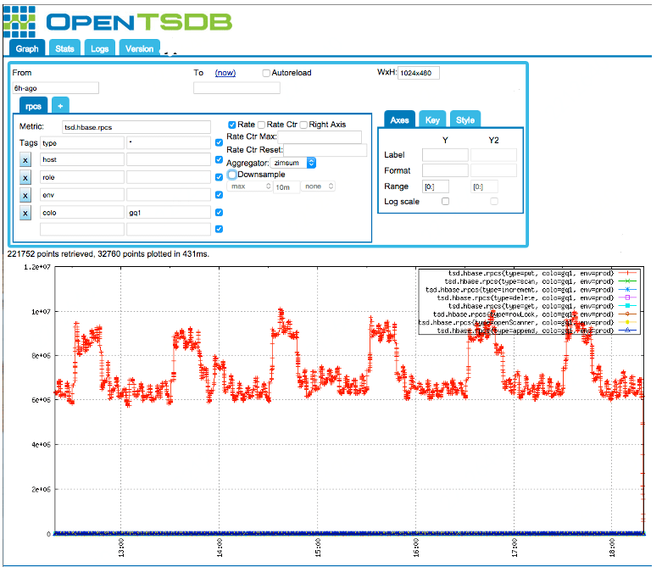Switch to the Stats tab

[x=64, y=49]
